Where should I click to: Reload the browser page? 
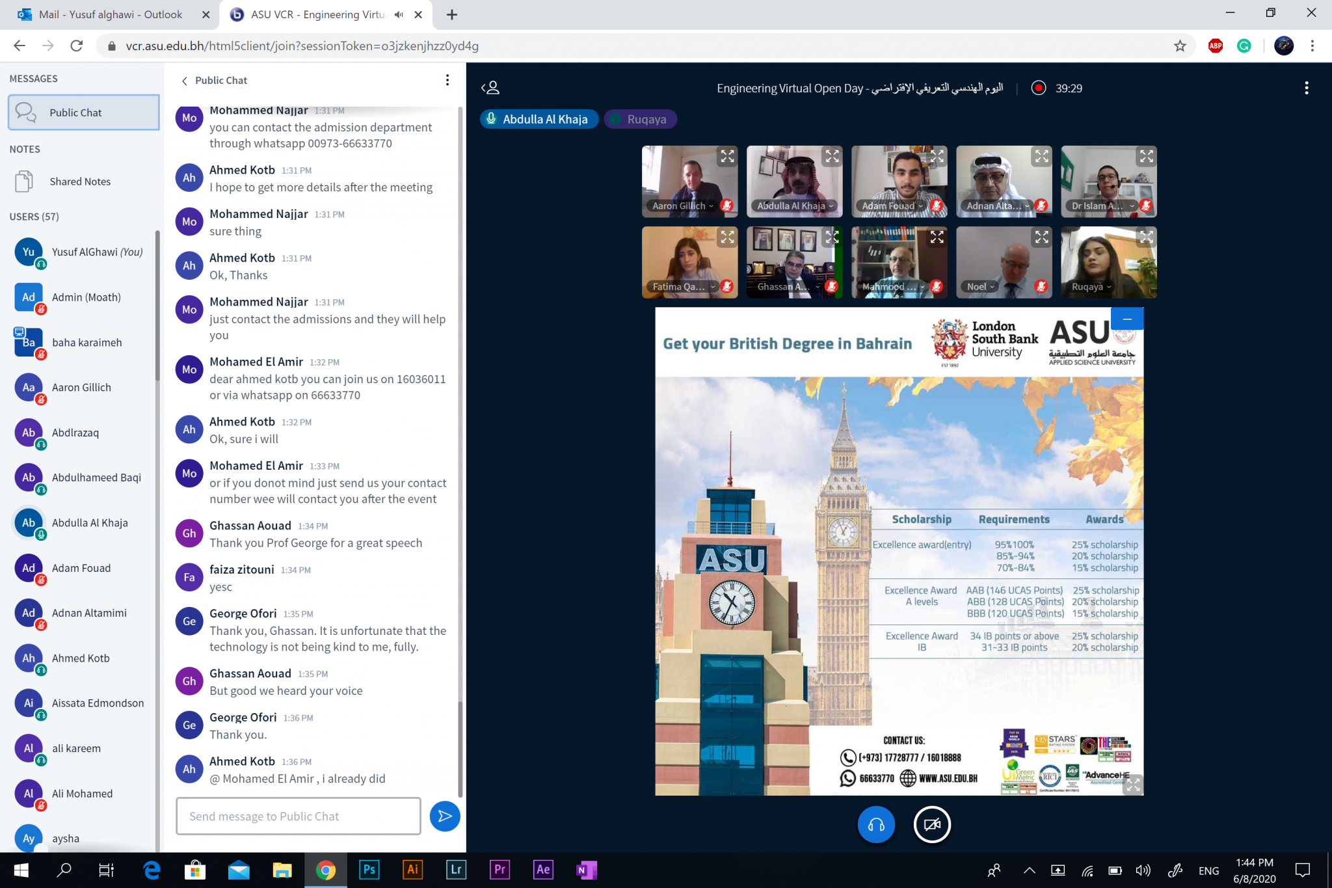(x=77, y=46)
